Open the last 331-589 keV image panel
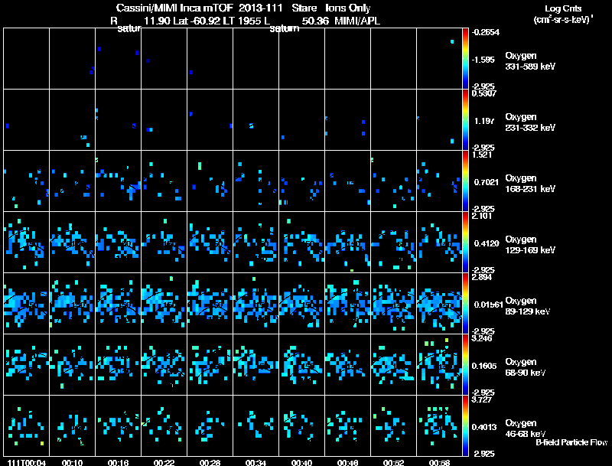The width and height of the screenshot is (612, 466). coord(439,59)
